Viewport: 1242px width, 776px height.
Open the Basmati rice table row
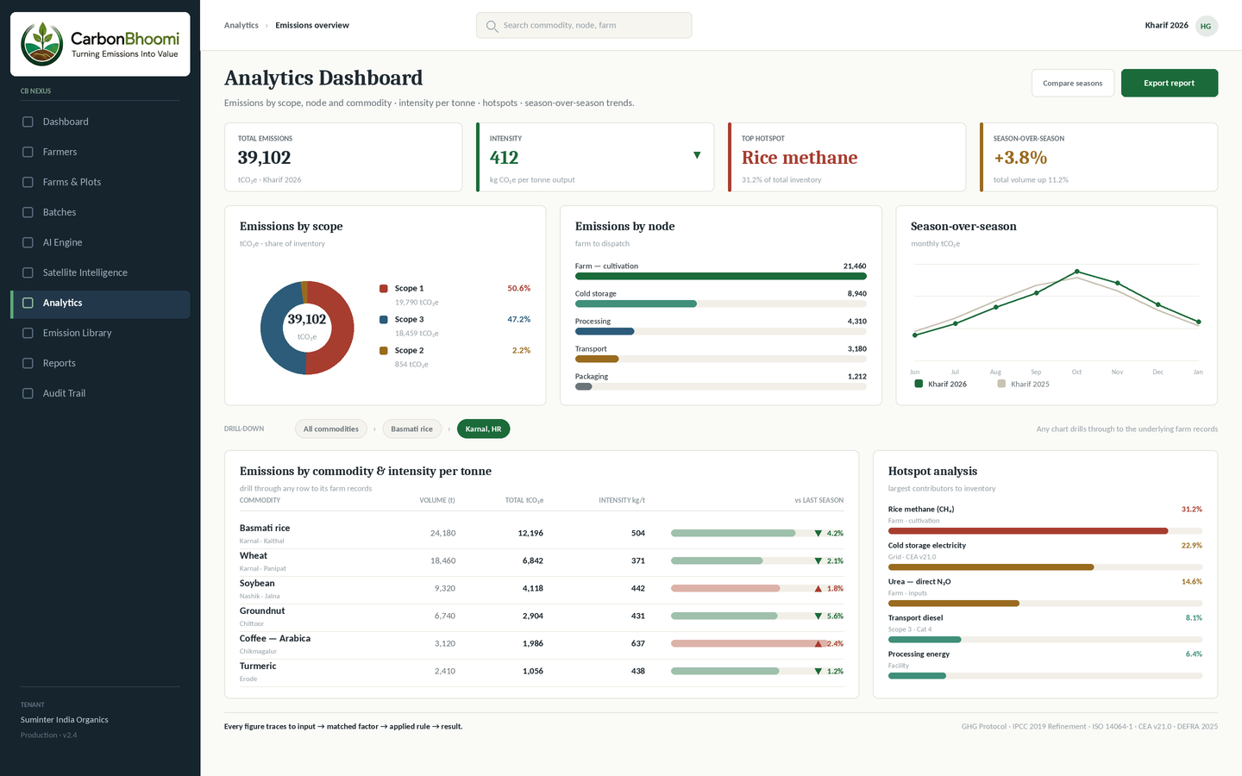coord(542,533)
